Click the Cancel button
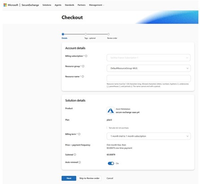Viewport: 200px width, 184px height. coord(110,178)
